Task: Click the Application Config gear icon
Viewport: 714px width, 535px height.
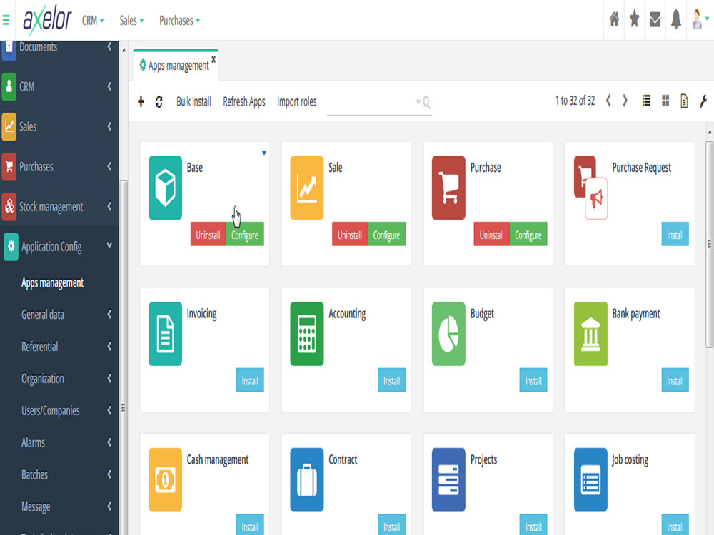Action: tap(11, 247)
